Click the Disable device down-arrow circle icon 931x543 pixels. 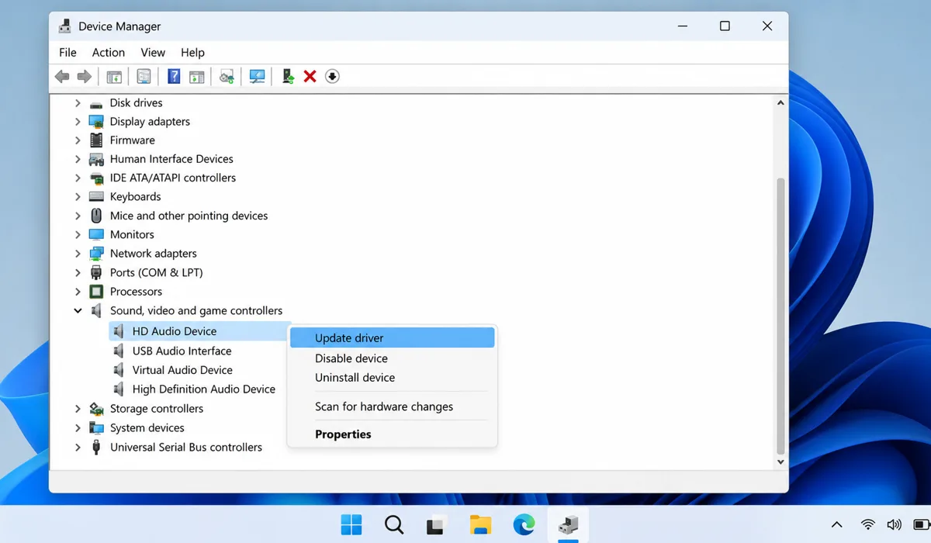pos(332,76)
